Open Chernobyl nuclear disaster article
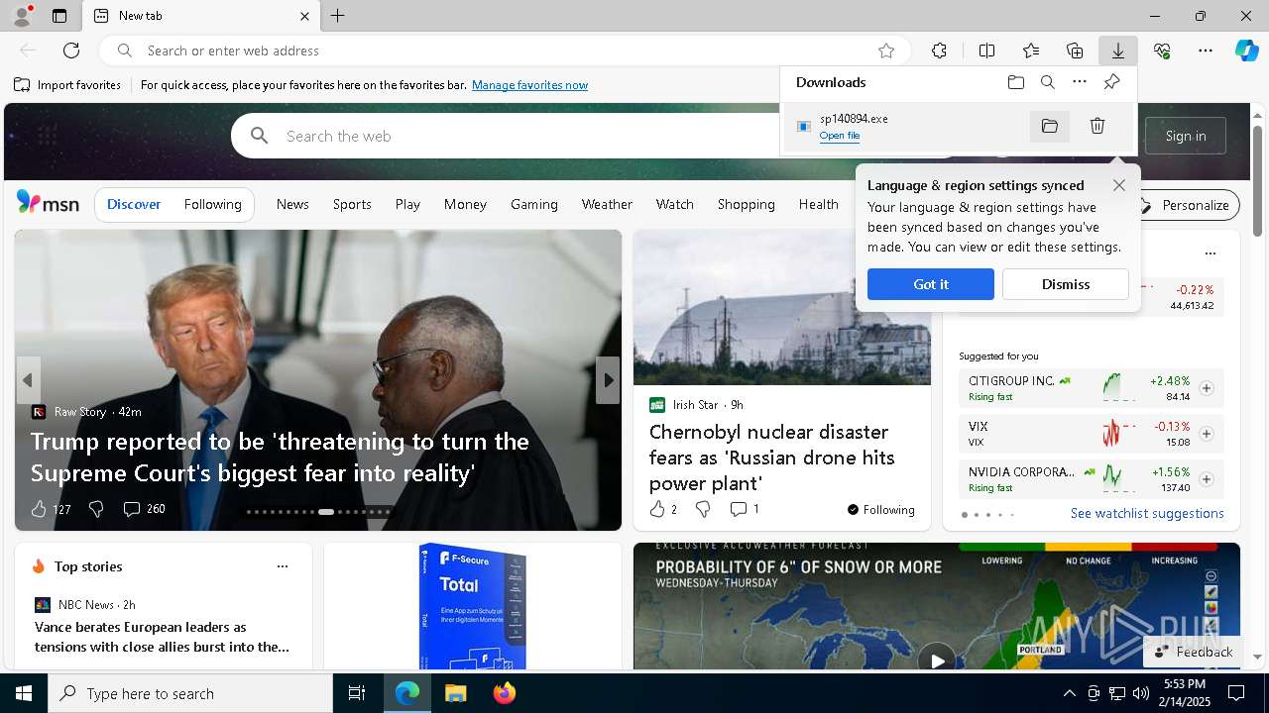The height and width of the screenshot is (713, 1269). coord(771,458)
